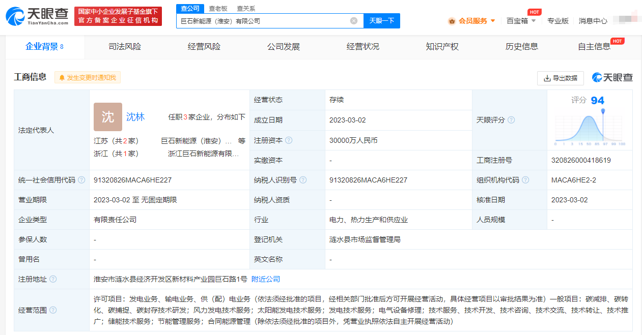Click the 巨石新能源（淮安）… company link
Image resolution: width=642 pixels, height=335 pixels.
(197, 141)
